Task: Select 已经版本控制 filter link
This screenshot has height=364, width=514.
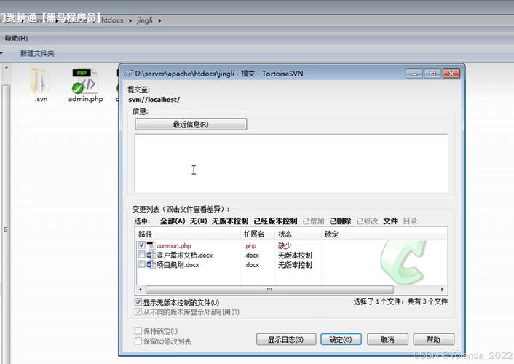Action: (275, 221)
